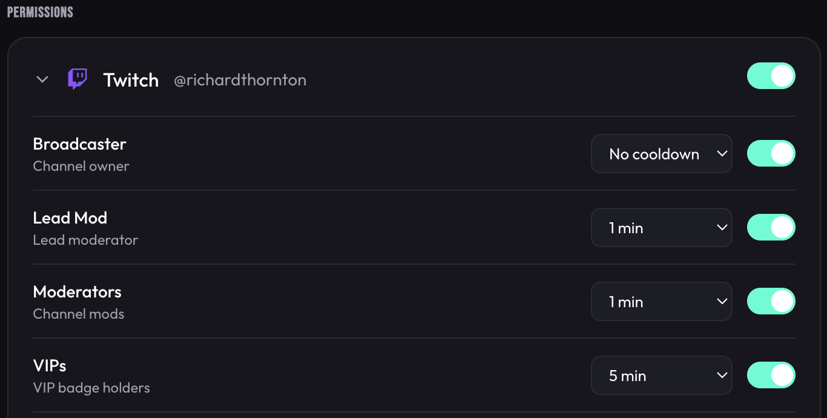Switch off Moderators permission
This screenshot has height=418, width=827.
point(771,302)
